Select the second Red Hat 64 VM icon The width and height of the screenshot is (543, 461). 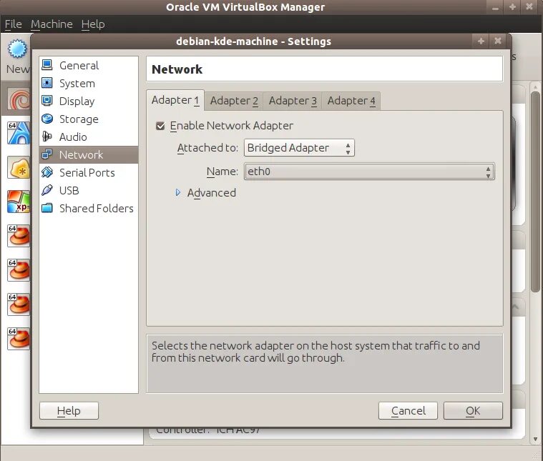point(19,270)
